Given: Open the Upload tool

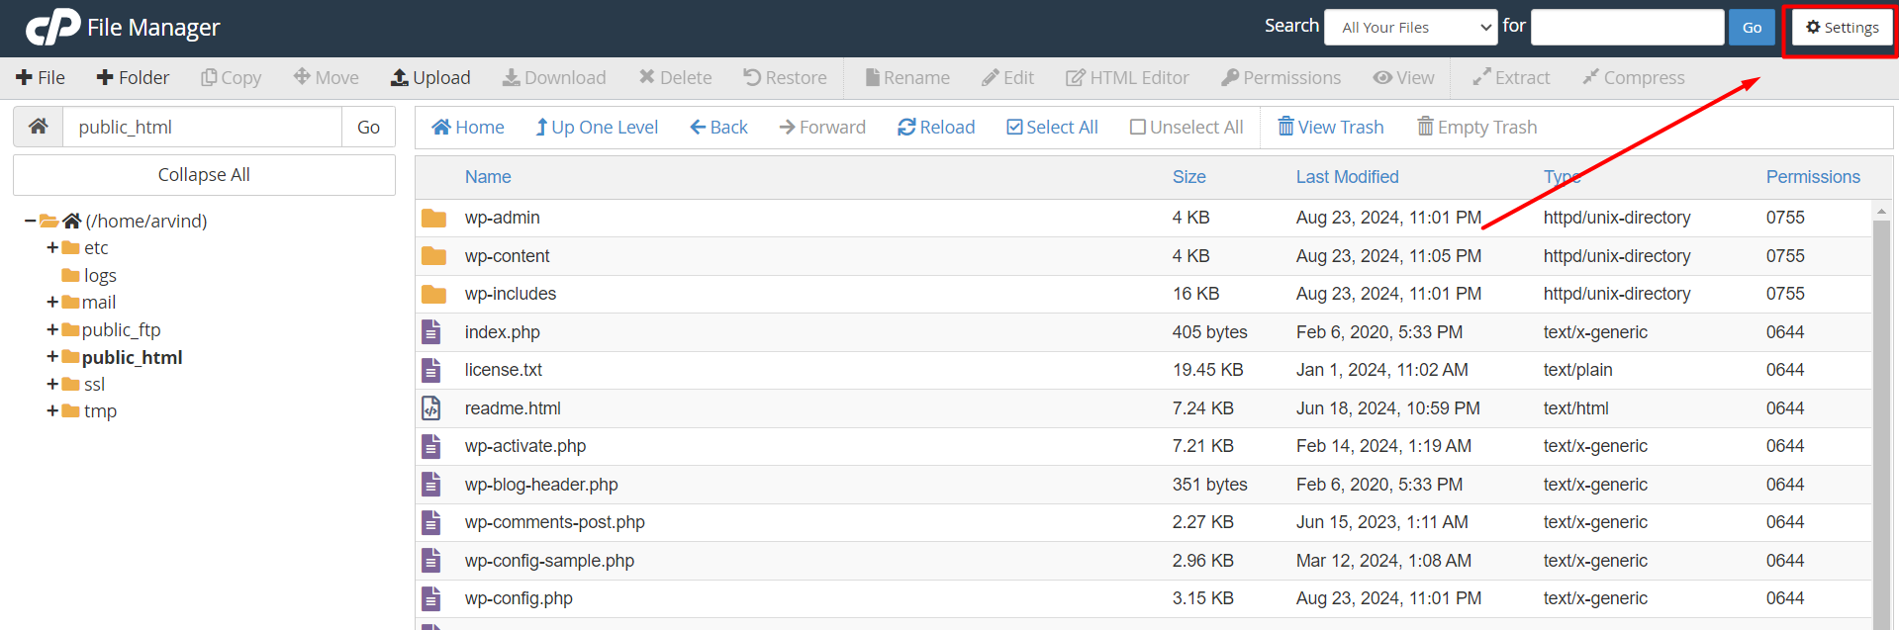Looking at the screenshot, I should pyautogui.click(x=430, y=77).
